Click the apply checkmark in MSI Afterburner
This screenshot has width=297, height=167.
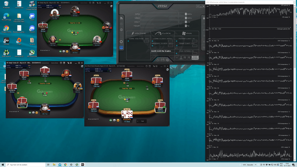click(168, 60)
